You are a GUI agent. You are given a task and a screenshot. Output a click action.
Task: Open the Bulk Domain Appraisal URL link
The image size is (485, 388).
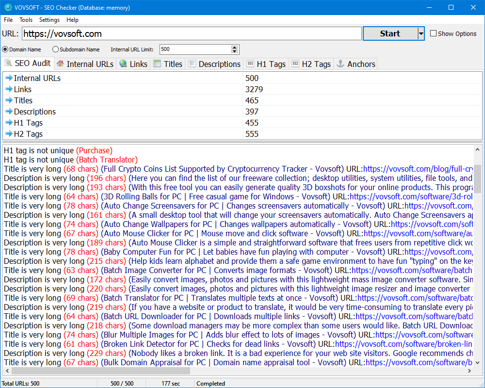419,362
